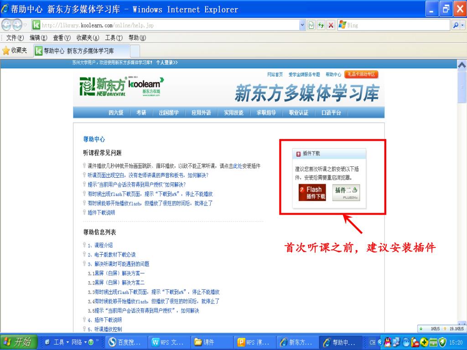Image resolution: width=467 pixels, height=350 pixels.
Task: Open the 3、解决听课时可能遇到的问题 link
Action: point(118,264)
